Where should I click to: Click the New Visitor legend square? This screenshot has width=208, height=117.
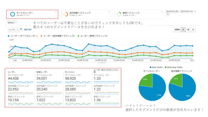point(151,67)
